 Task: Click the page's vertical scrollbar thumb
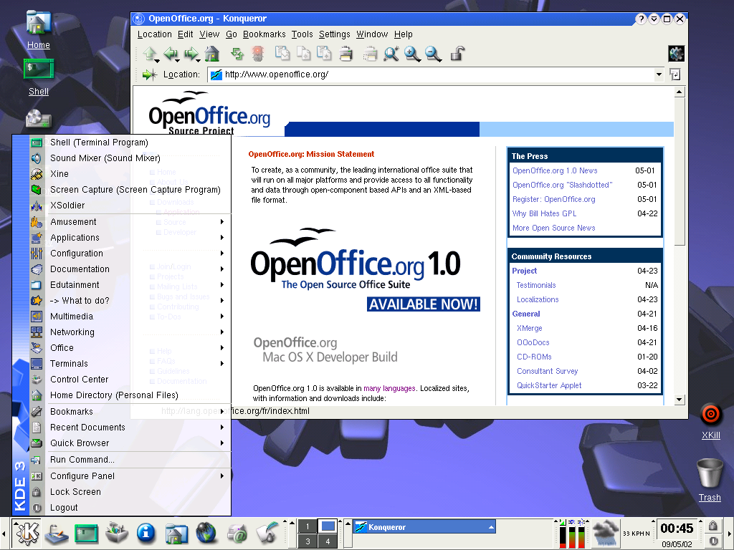[x=680, y=171]
